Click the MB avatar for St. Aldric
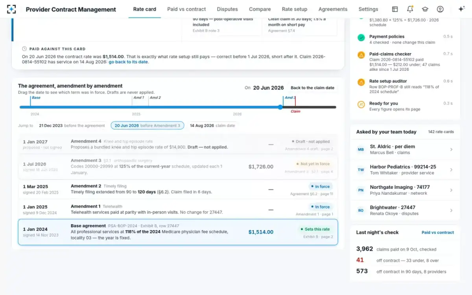 [x=361, y=149]
